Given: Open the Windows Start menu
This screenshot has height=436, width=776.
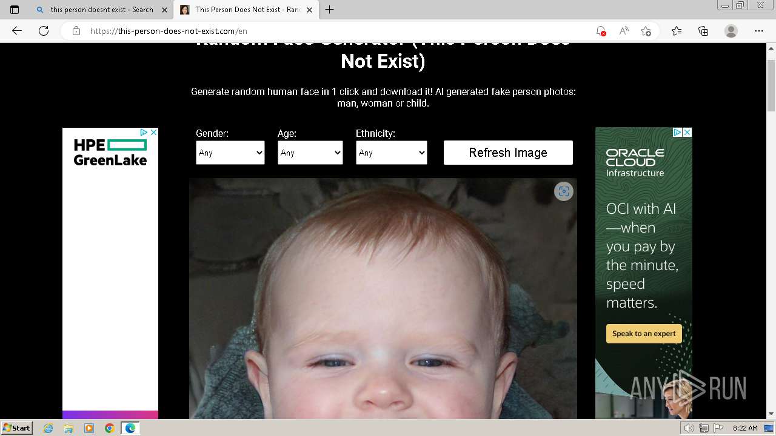Looking at the screenshot, I should (17, 428).
